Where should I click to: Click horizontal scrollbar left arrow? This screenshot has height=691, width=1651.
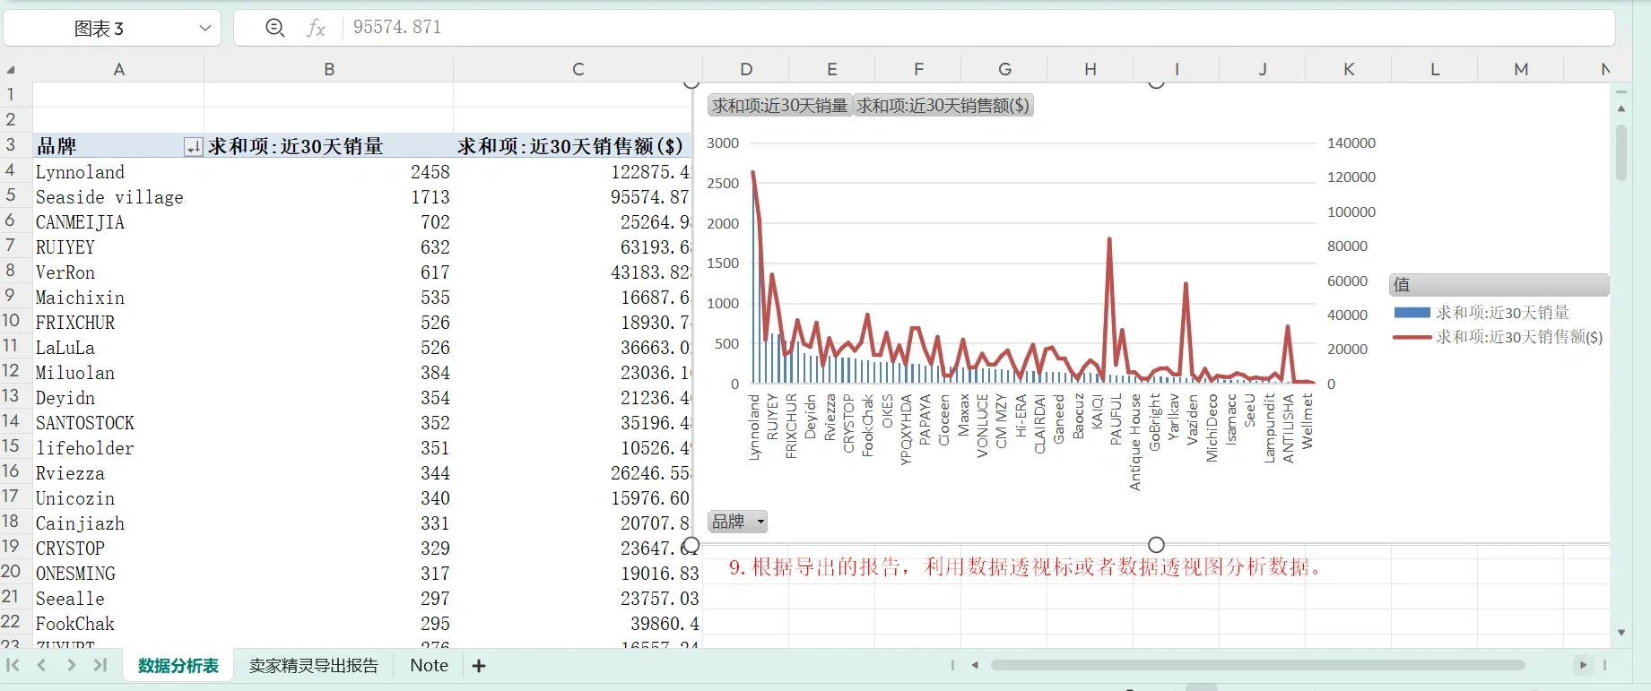[975, 665]
